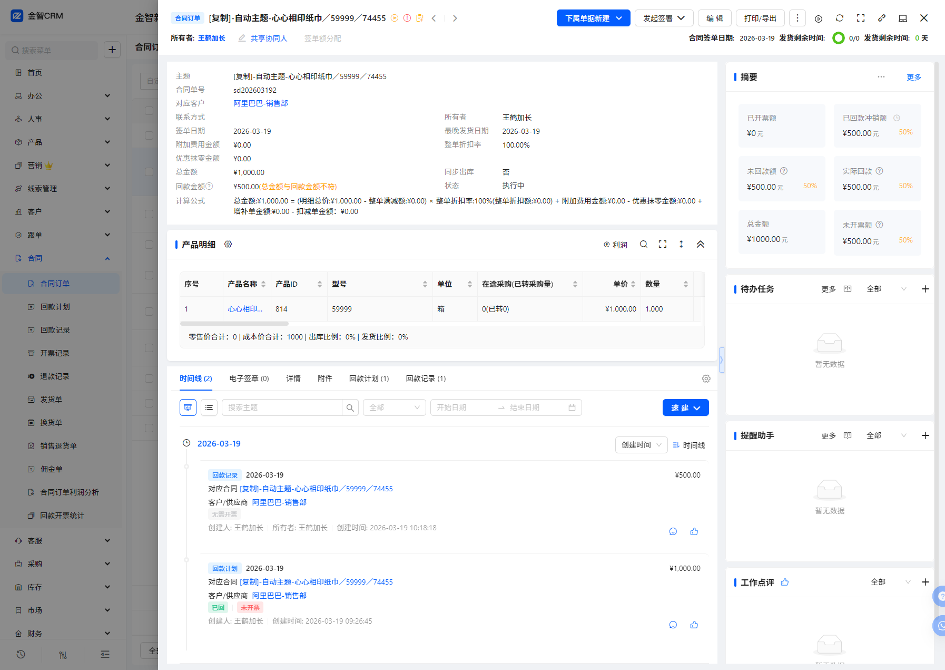Screen dimensions: 945x670
Task: Expand the 发起签署 dropdown
Action: pos(664,18)
